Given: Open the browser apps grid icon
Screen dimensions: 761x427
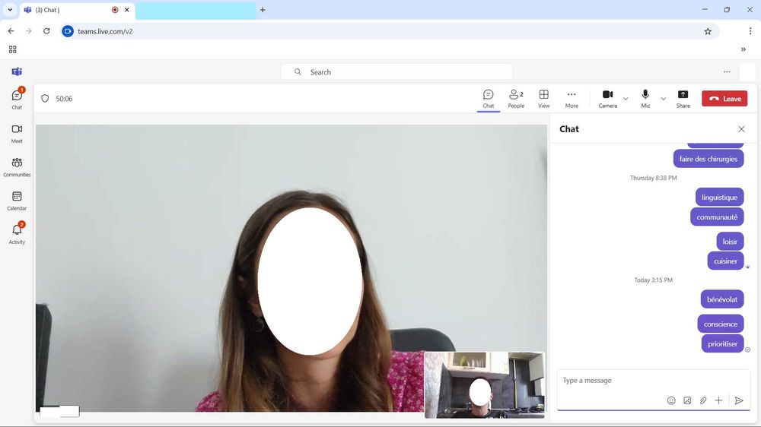Looking at the screenshot, I should click(x=13, y=49).
